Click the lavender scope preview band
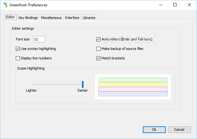 (x=133, y=94)
